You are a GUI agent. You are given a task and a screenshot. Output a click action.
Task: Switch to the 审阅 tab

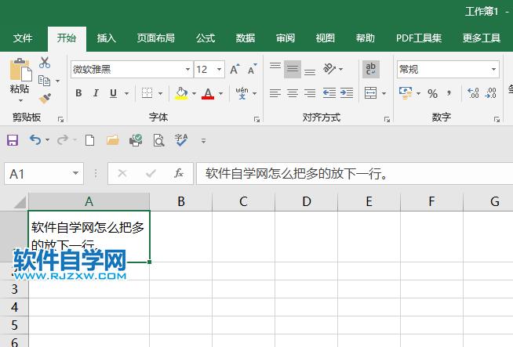(286, 38)
